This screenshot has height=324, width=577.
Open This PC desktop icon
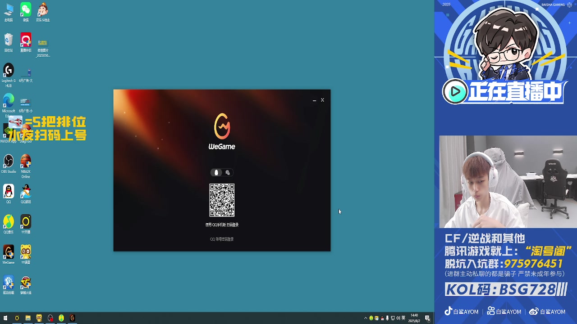point(9,12)
